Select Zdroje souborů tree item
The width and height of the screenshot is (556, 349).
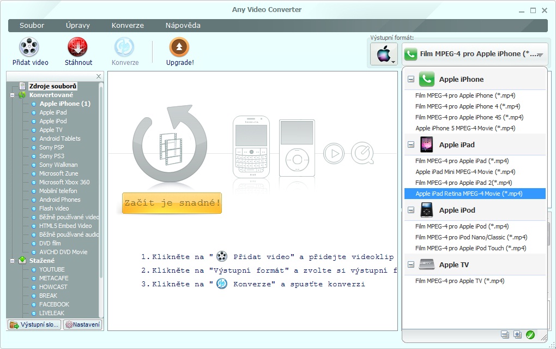[52, 86]
